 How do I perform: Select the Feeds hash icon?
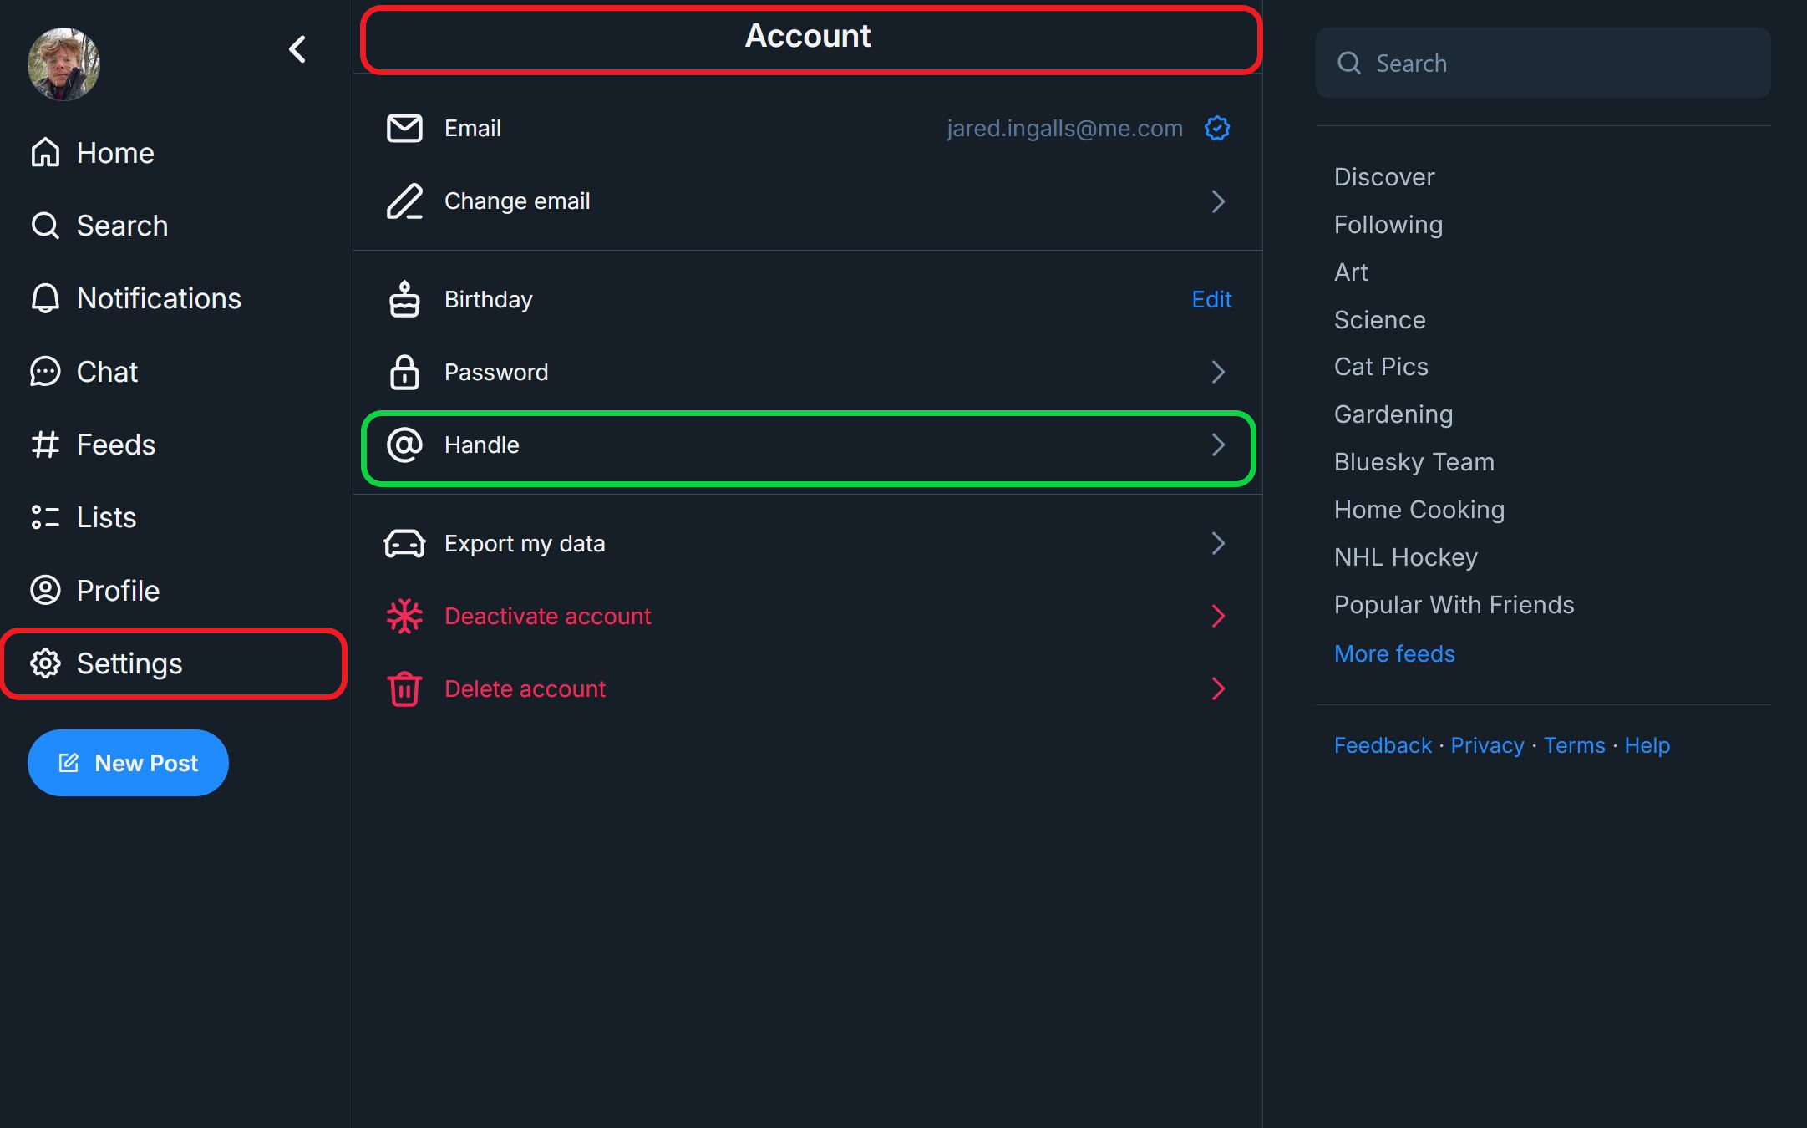(x=45, y=444)
